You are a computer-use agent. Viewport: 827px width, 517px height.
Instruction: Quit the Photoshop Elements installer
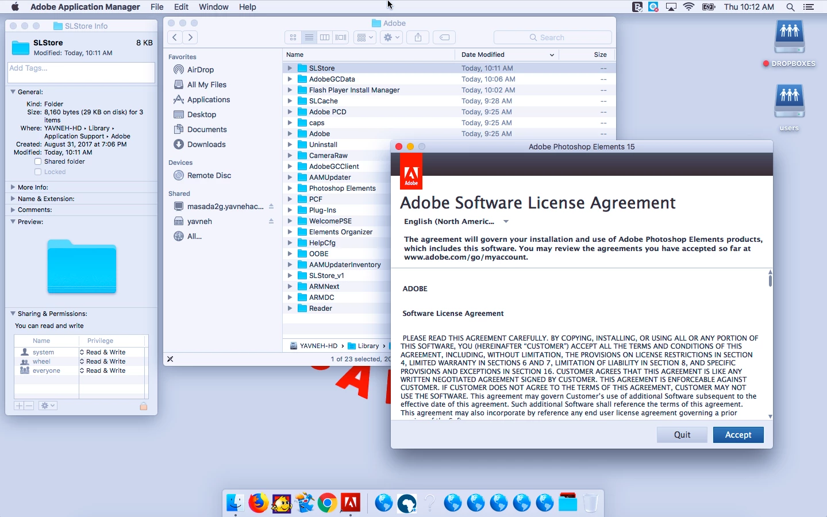click(x=682, y=435)
